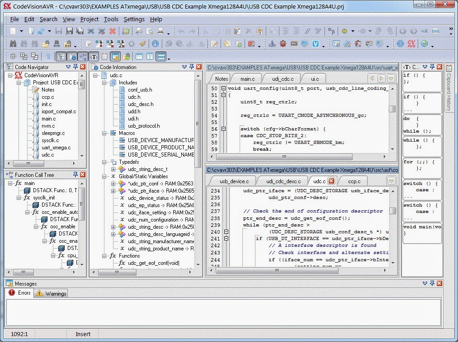Click the alpha-beta character icon

tap(331, 31)
